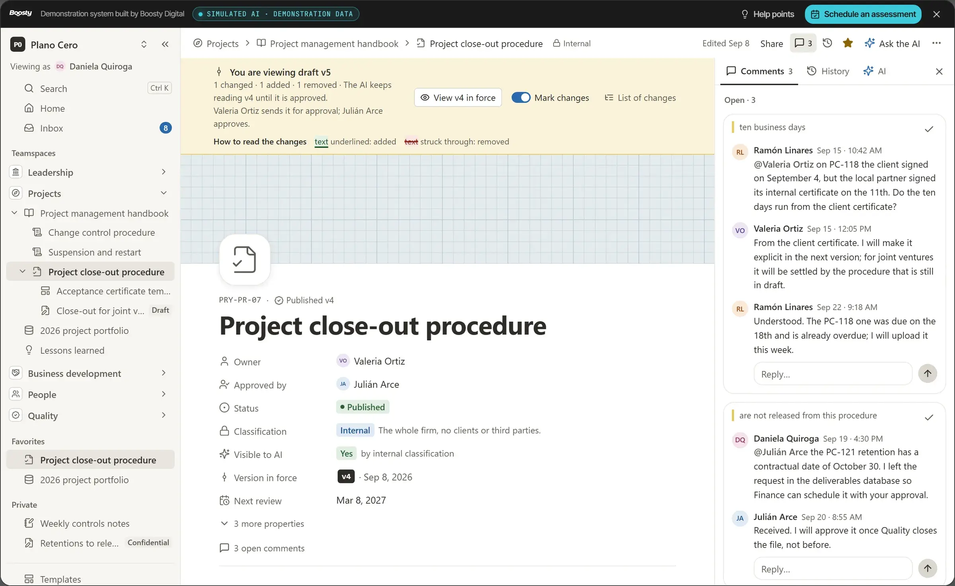Switch to the AI tab in panel
Viewport: 955px width, 586px height.
tap(874, 71)
